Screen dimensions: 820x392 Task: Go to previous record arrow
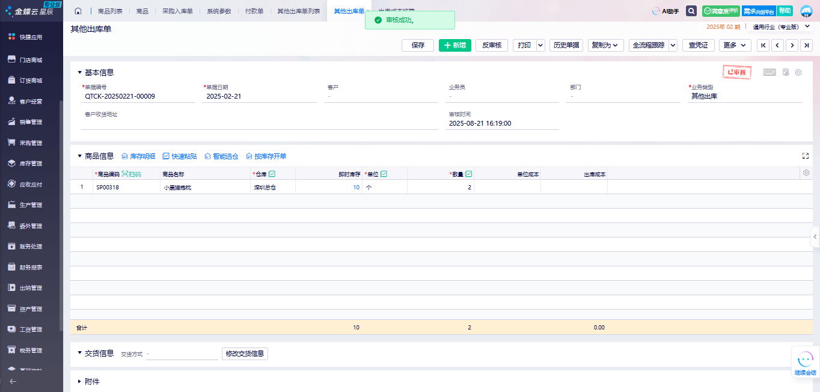(x=777, y=45)
